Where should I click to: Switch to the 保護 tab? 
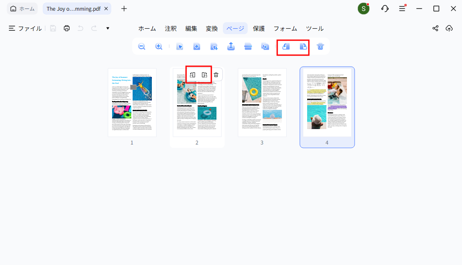point(259,28)
